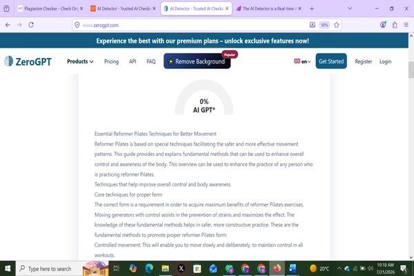Open Microsoft Edge from the taskbar
Screen dimensions: 414x276
[149, 268]
